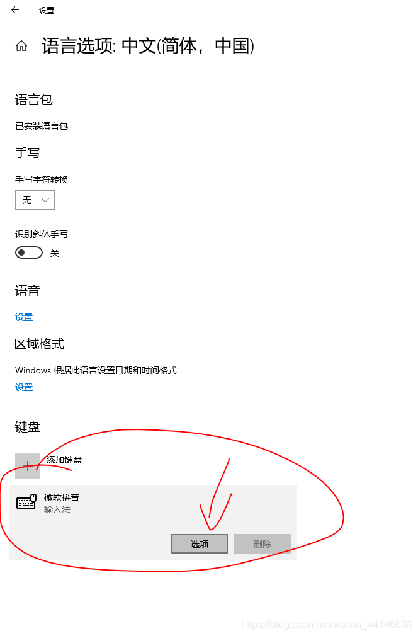Click the 关 label beside the toggle
Image resolution: width=418 pixels, height=636 pixels.
point(55,253)
